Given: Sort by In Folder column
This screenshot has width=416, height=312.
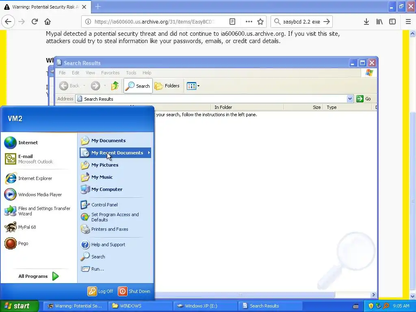Looking at the screenshot, I should coord(248,107).
